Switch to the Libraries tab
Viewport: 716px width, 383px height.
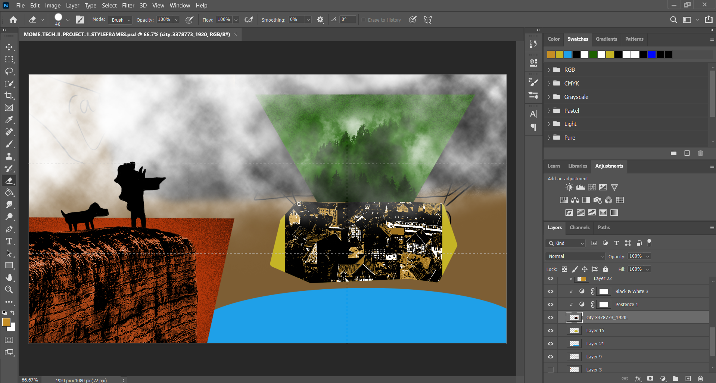[x=578, y=166]
